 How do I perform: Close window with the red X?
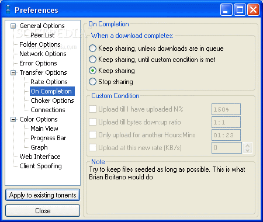[253, 9]
